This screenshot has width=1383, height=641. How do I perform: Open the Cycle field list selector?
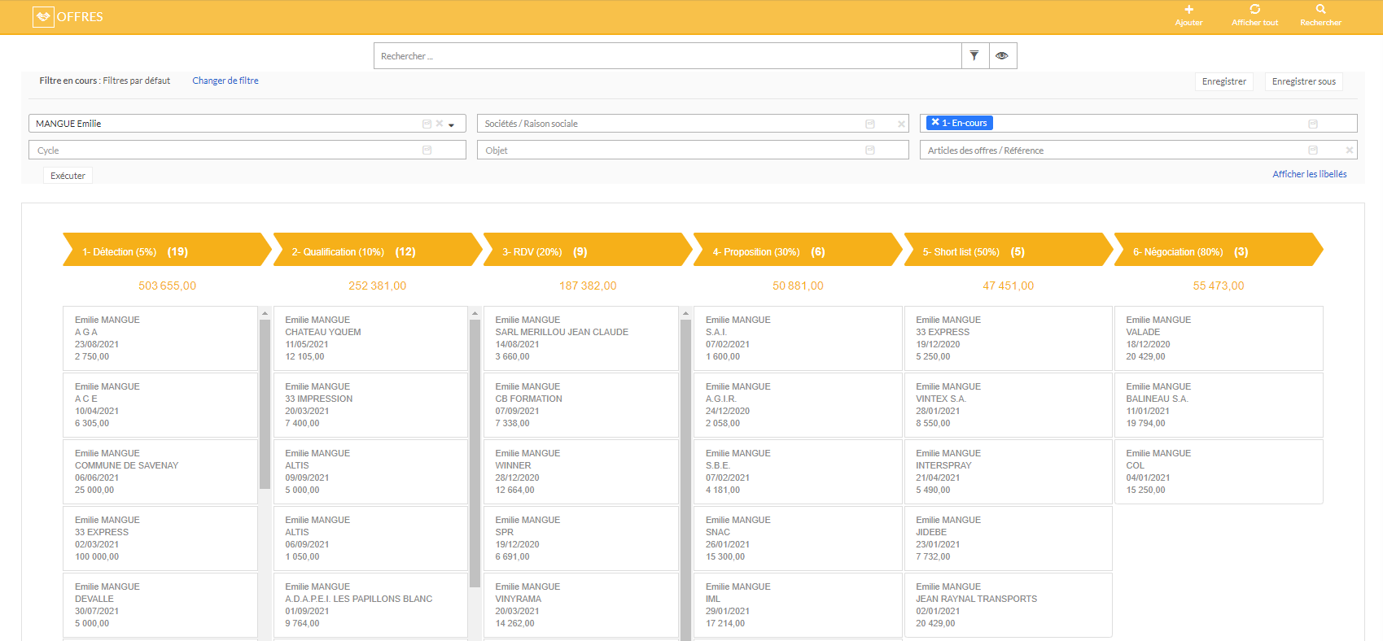tap(427, 150)
